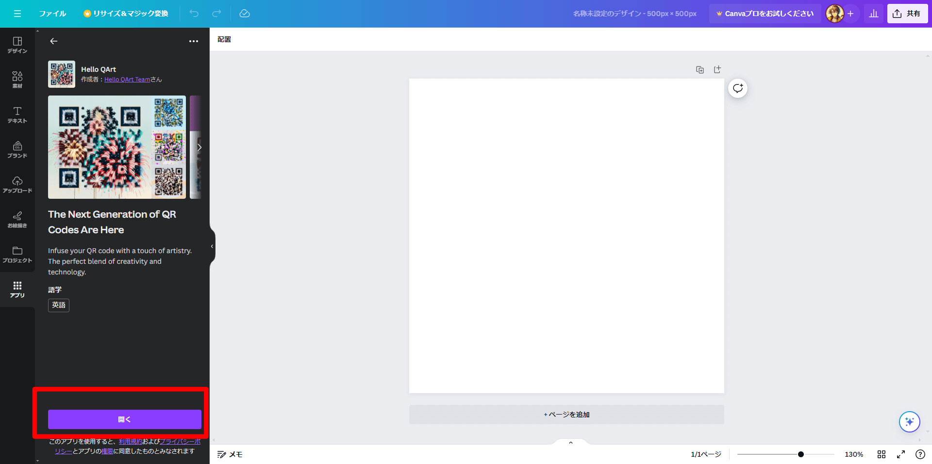Open the プロジェクト (Projects) panel
The height and width of the screenshot is (464, 932).
click(17, 255)
